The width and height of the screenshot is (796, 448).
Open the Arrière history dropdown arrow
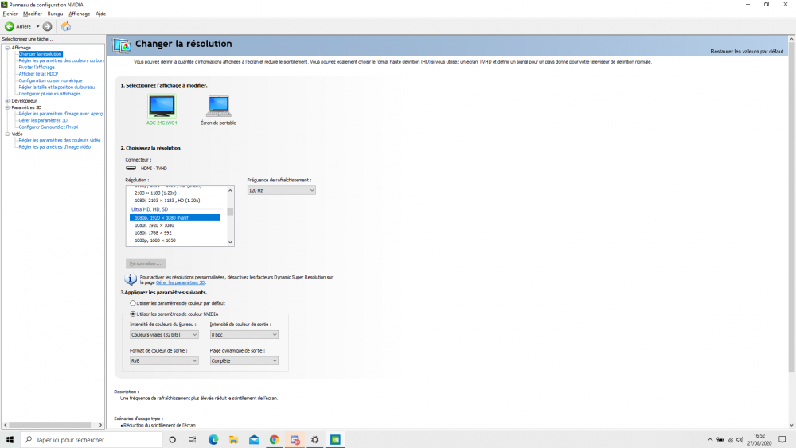[37, 26]
